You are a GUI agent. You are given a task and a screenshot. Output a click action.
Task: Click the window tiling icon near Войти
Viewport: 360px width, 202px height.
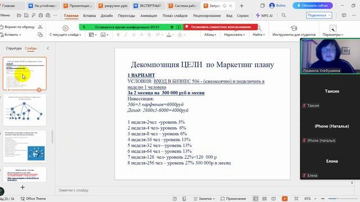(263, 6)
